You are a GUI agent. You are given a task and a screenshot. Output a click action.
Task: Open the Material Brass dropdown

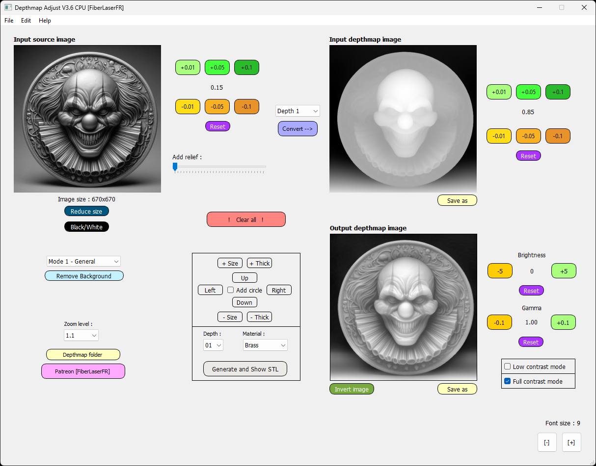coord(265,345)
